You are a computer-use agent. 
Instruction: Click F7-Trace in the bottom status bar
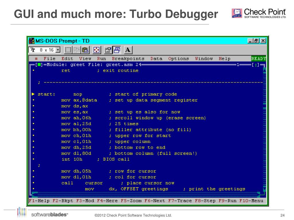tap(180, 201)
